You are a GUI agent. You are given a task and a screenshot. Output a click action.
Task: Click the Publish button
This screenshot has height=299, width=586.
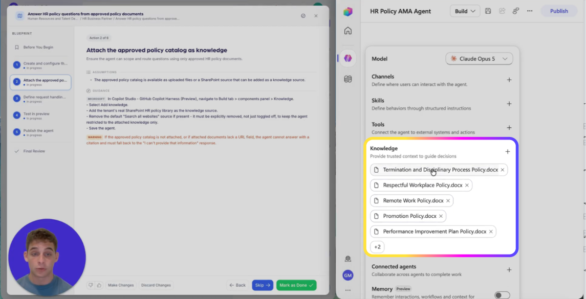(559, 11)
